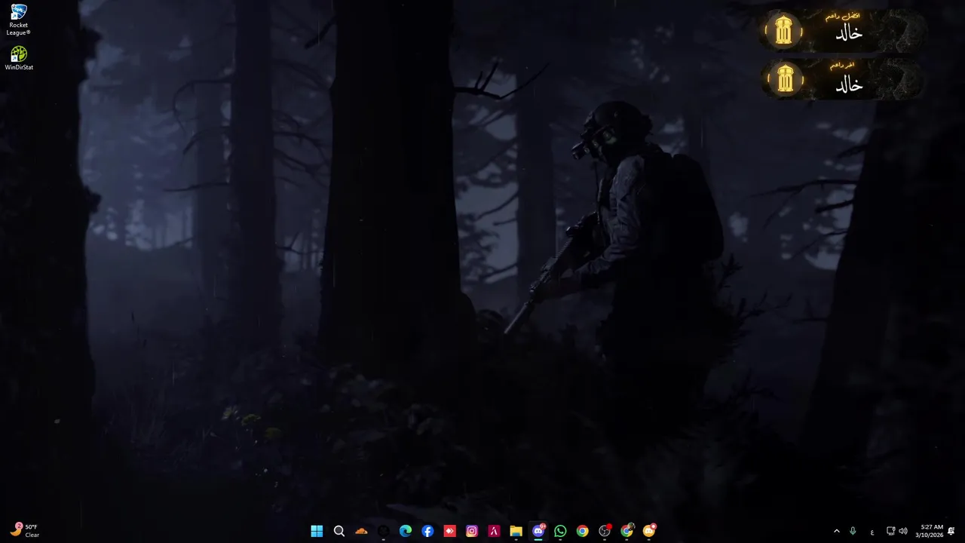Open WhatsApp from the taskbar
The width and height of the screenshot is (965, 543).
tap(560, 531)
